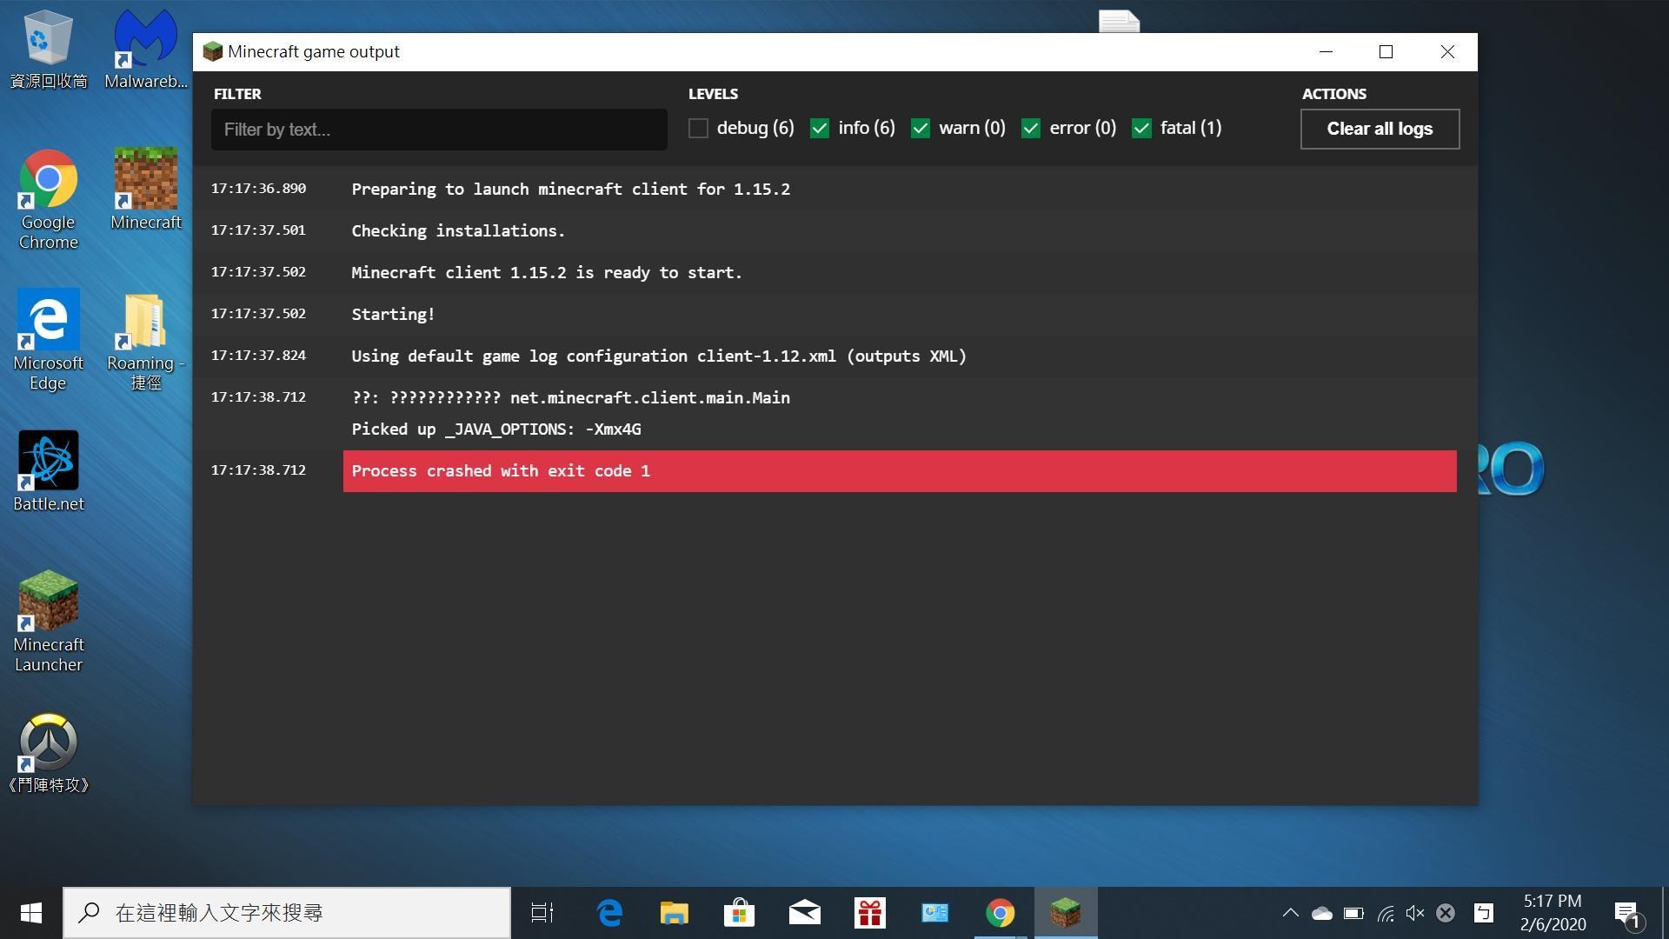The image size is (1669, 939).
Task: Open the blue contact card app in the taskbar
Action: click(x=935, y=913)
